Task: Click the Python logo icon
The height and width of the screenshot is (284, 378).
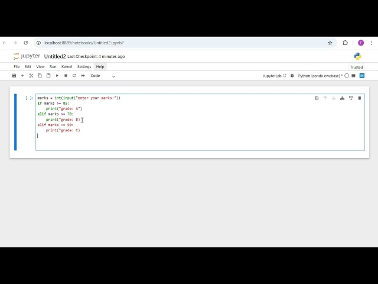Action: point(358,56)
